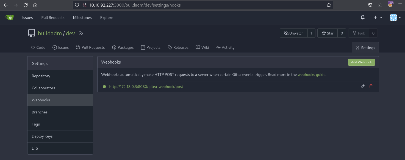This screenshot has width=405, height=160.
Task: Click the Add Webhook button
Action: click(x=361, y=62)
